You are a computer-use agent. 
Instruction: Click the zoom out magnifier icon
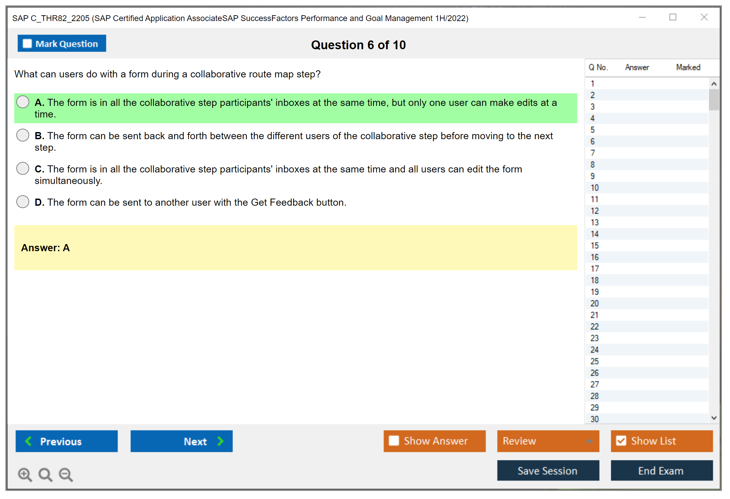[x=66, y=475]
